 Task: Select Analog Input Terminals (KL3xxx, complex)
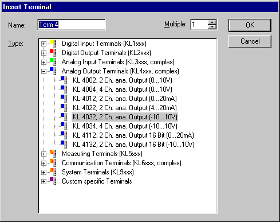point(118,62)
